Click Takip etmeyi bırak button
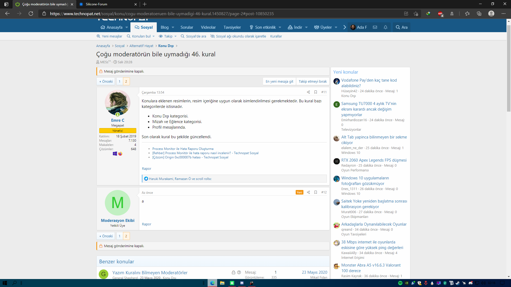The height and width of the screenshot is (287, 511). pyautogui.click(x=312, y=82)
